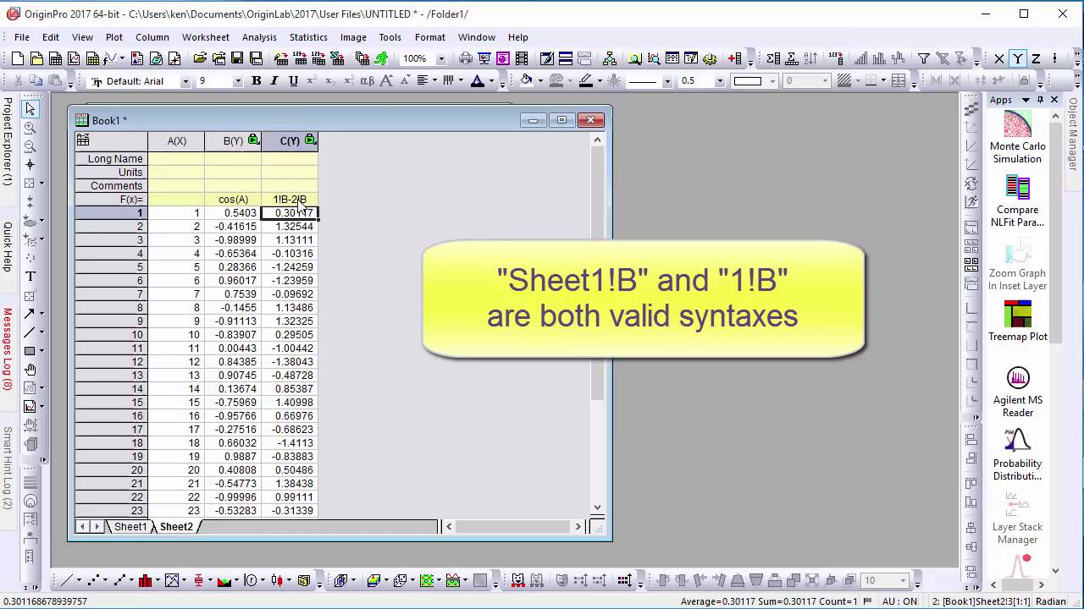This screenshot has width=1084, height=609.
Task: Switch to the Sheet2 tab
Action: (176, 527)
